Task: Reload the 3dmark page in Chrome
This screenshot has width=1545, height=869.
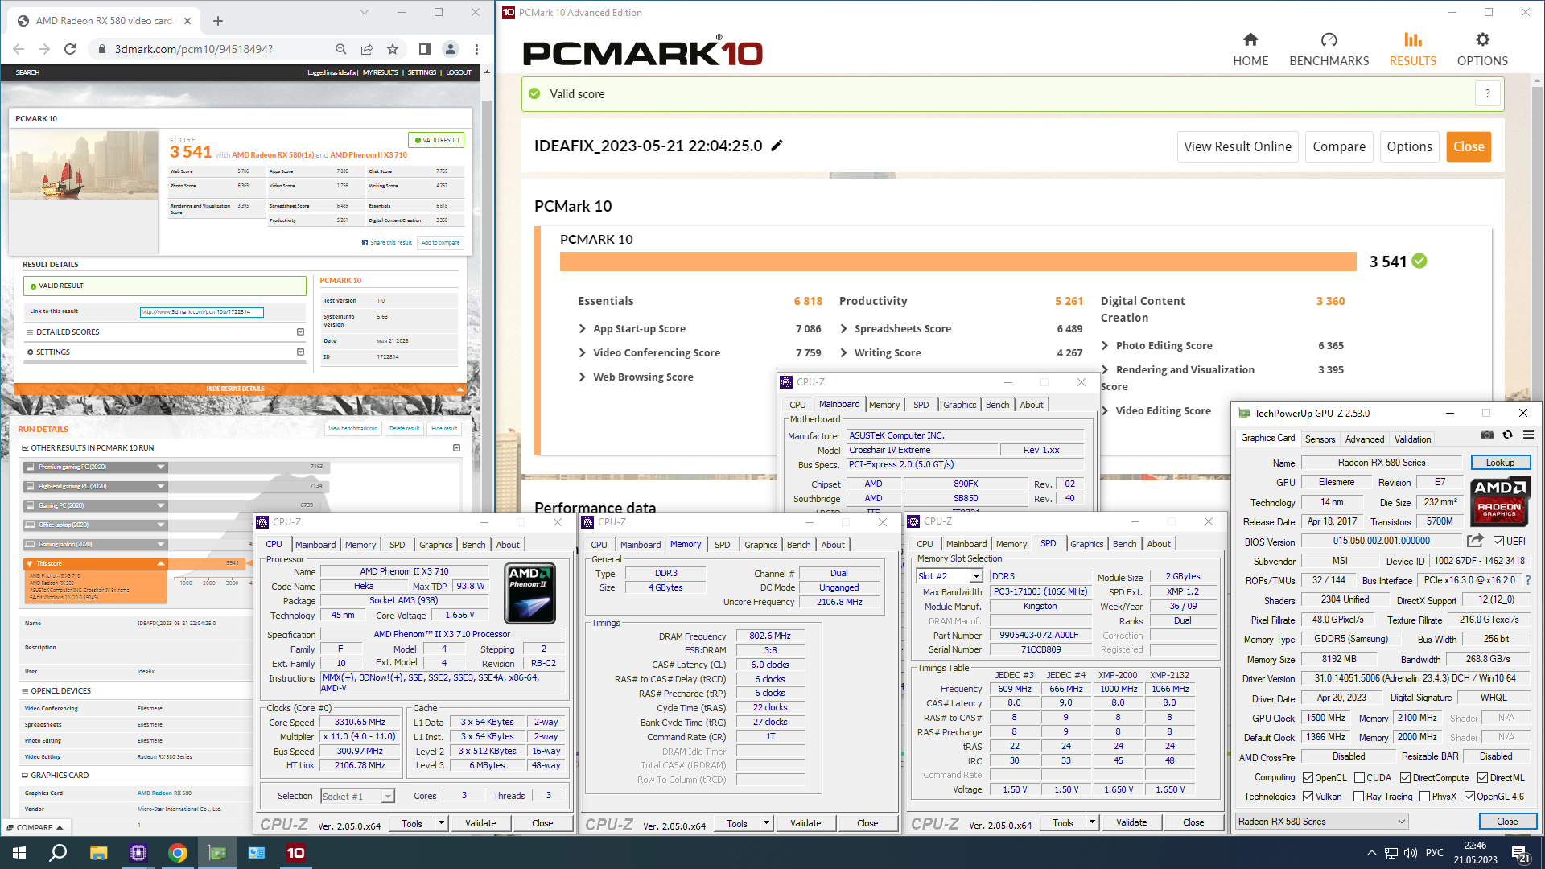Action: pos(70,49)
